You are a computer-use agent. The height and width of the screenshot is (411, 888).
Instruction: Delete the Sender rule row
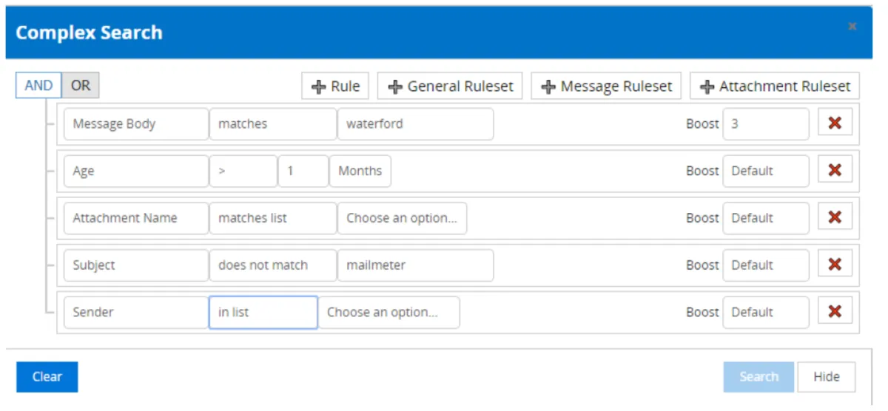pyautogui.click(x=835, y=312)
